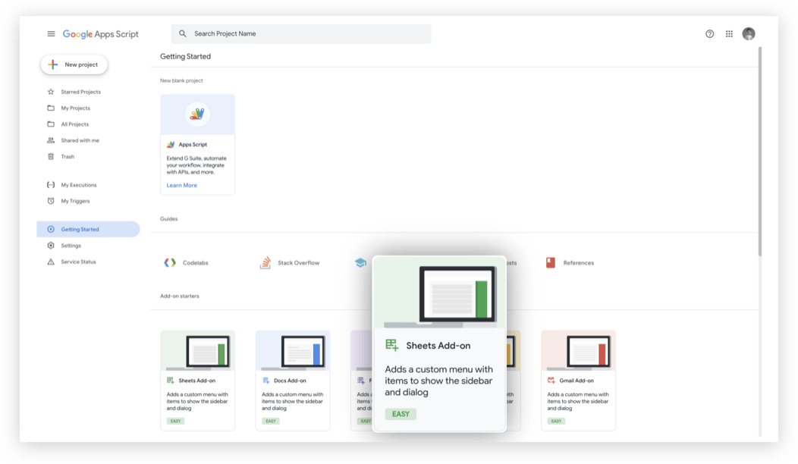Select the My Executions sidebar item
Image resolution: width=798 pixels, height=464 pixels.
pos(78,184)
